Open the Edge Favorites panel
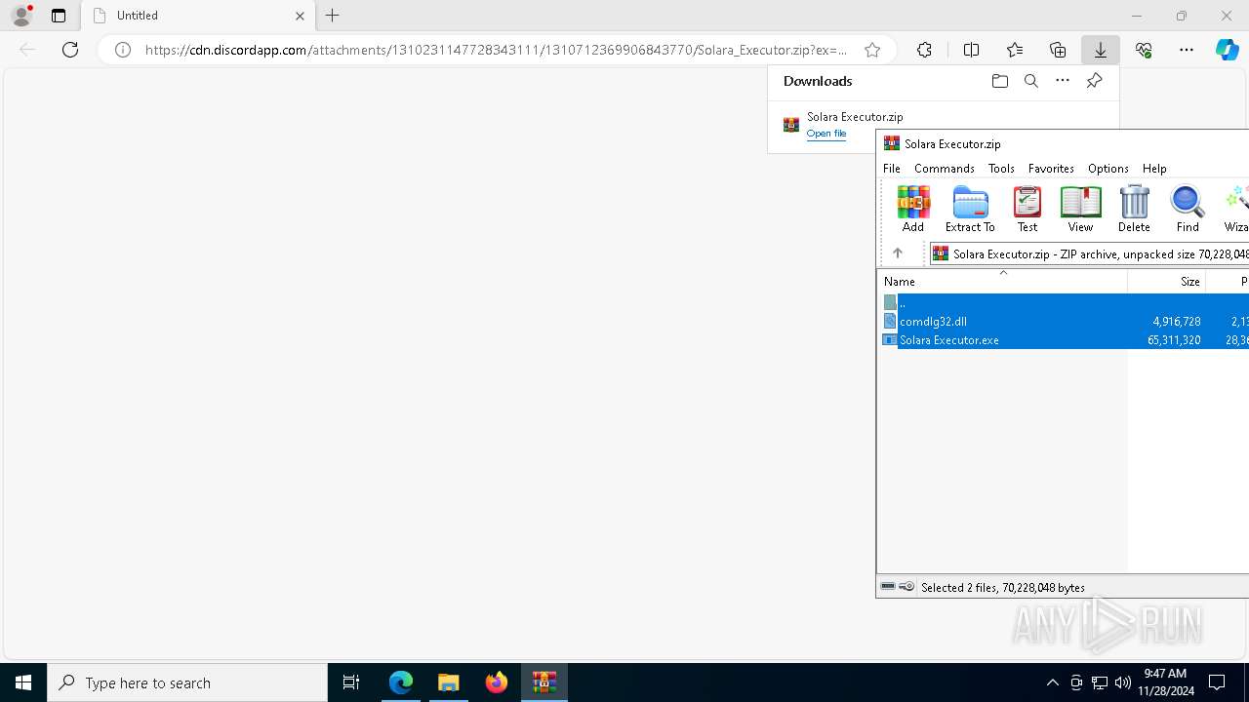This screenshot has height=702, width=1249. [1015, 50]
